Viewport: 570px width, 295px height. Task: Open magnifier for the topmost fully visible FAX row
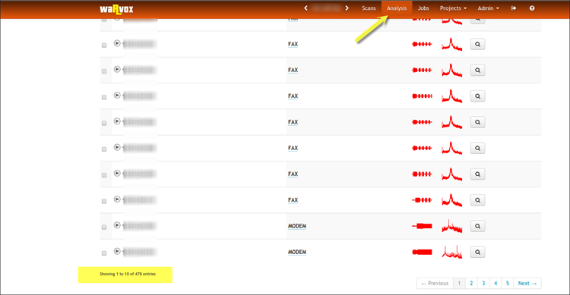pyautogui.click(x=478, y=44)
